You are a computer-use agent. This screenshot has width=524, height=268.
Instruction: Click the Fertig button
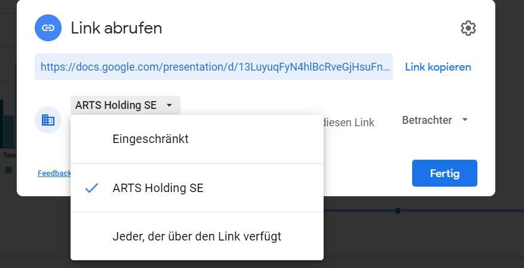point(444,173)
